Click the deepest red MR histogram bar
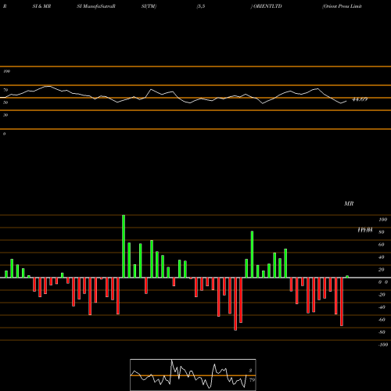Viewport: 391px width, 391px height. tap(235, 304)
